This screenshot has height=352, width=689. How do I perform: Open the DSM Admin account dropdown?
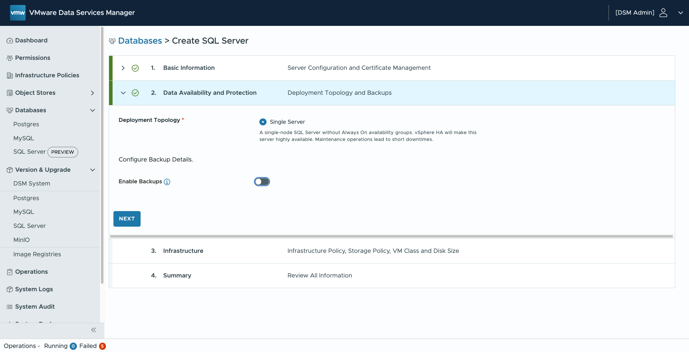click(680, 13)
